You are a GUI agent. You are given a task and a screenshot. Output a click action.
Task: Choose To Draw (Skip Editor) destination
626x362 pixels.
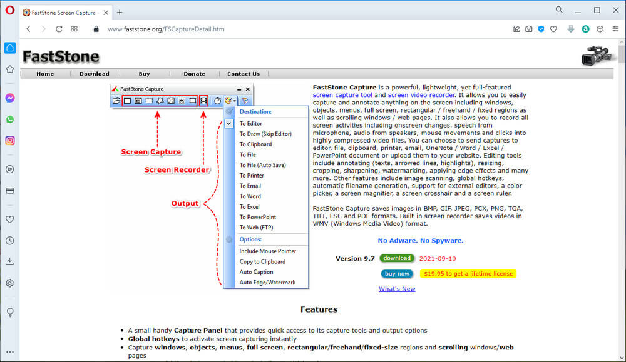[265, 134]
